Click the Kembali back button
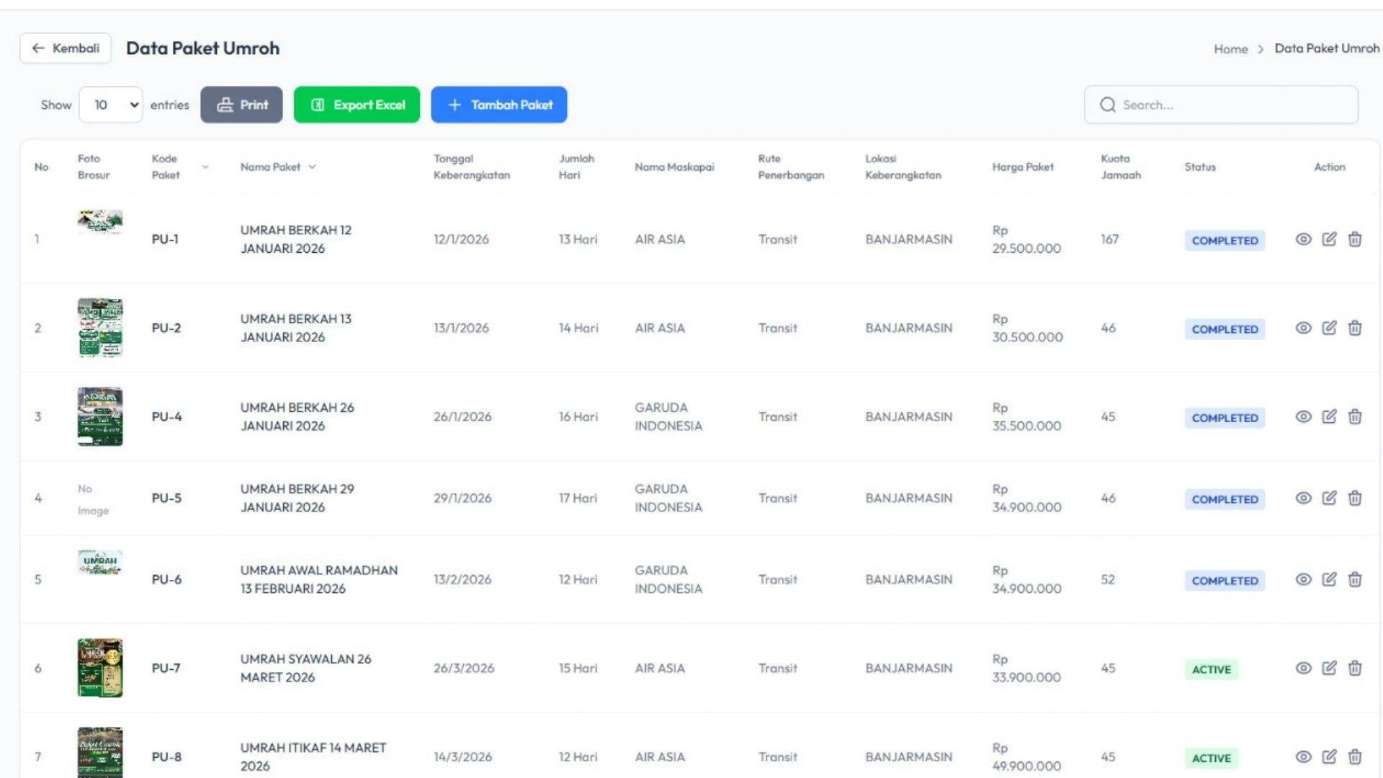The width and height of the screenshot is (1383, 778). pos(66,48)
